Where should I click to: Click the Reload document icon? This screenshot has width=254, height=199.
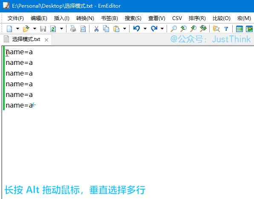coord(53,29)
